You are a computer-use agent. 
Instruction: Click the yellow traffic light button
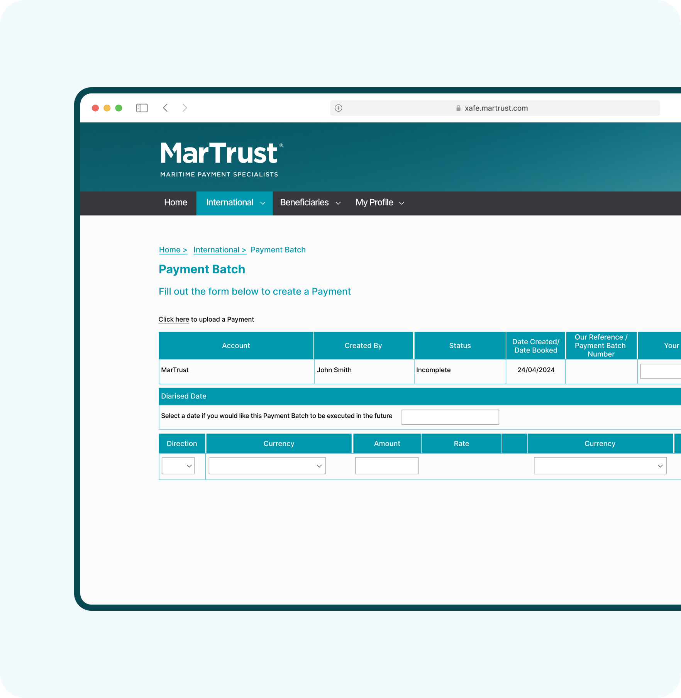107,108
